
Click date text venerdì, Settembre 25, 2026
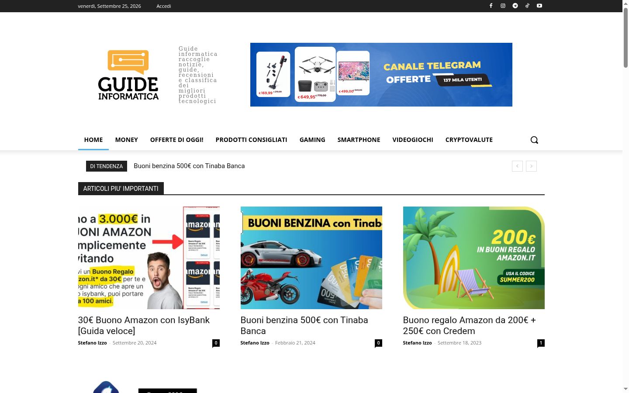109,6
